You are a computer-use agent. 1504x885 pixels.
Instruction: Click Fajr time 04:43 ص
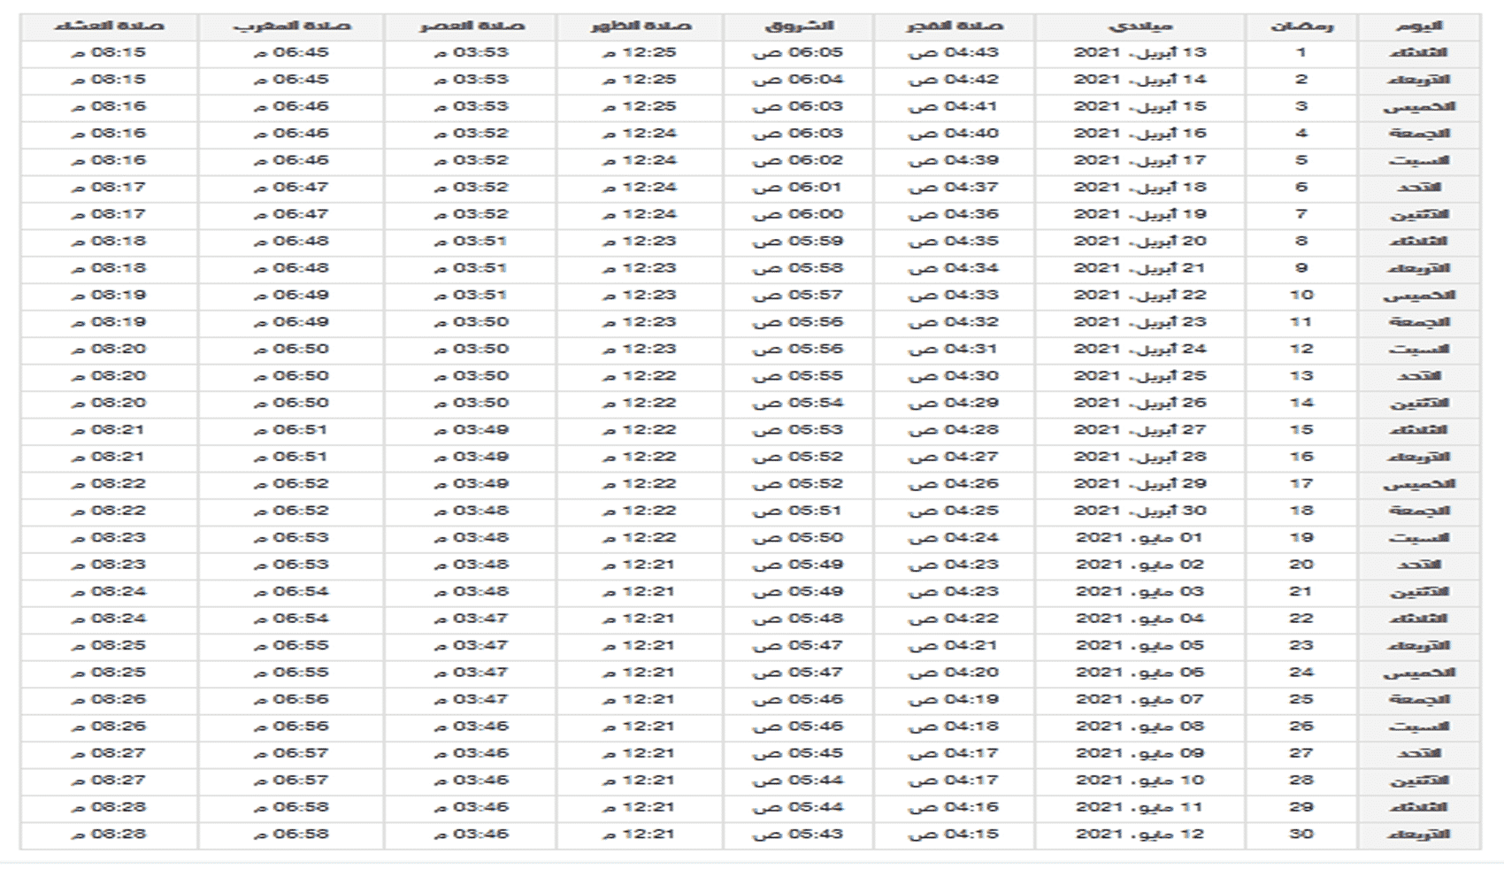(x=954, y=53)
